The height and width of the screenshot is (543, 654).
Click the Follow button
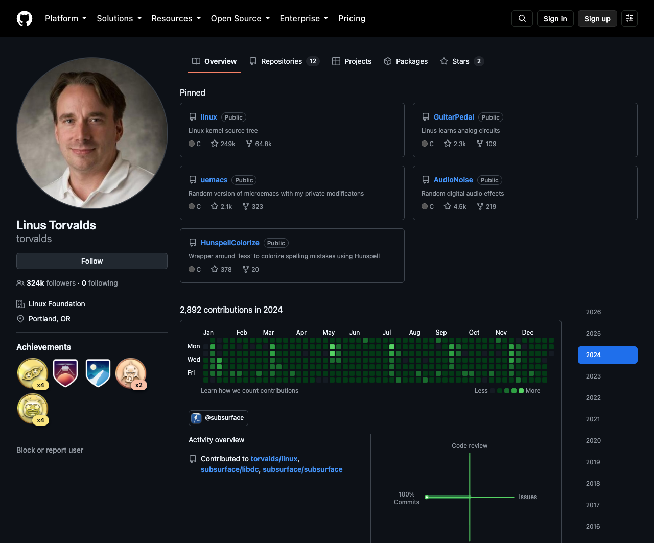pyautogui.click(x=92, y=261)
